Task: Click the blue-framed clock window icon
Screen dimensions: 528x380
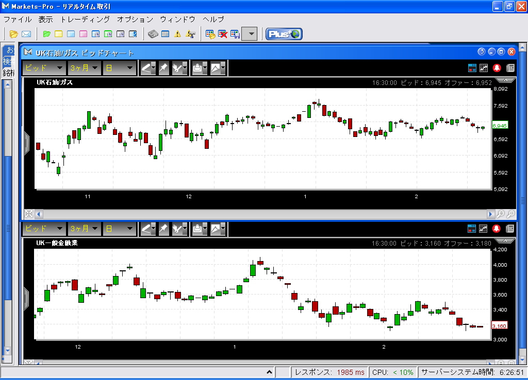Action: click(x=95, y=34)
